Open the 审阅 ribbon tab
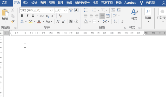 69,3
